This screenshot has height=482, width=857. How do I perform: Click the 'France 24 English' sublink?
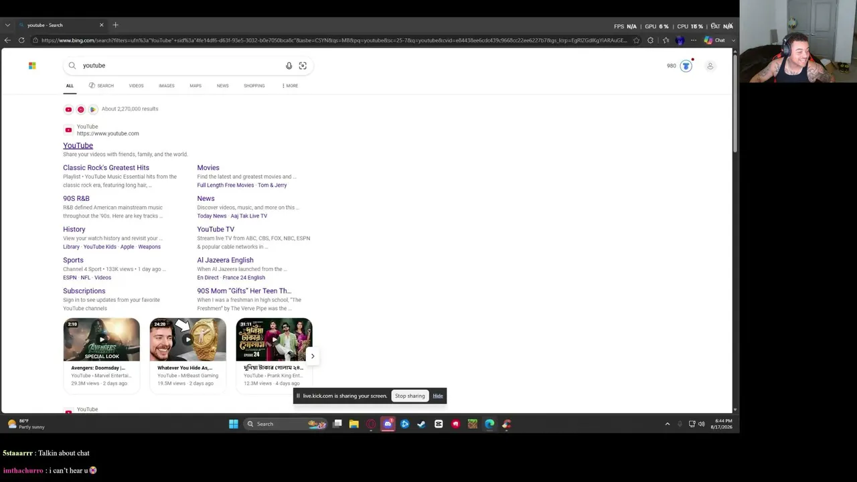click(244, 278)
